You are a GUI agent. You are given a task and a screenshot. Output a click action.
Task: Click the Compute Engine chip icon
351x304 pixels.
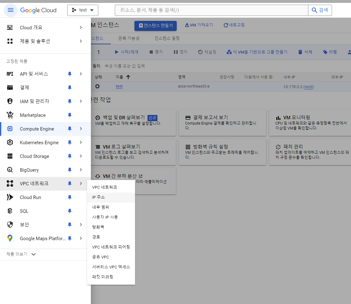pyautogui.click(x=10, y=129)
